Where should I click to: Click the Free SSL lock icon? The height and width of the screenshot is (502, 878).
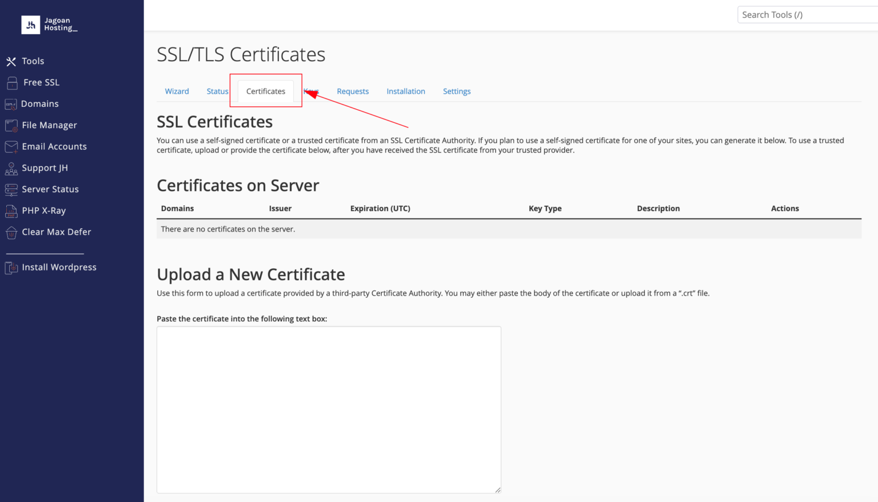(12, 83)
